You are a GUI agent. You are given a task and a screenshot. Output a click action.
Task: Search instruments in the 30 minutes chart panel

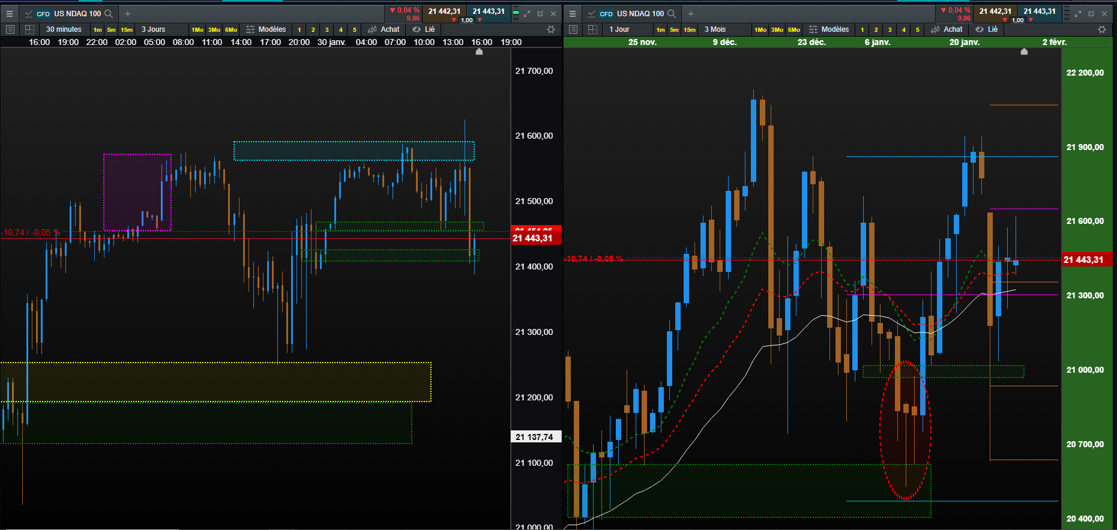[109, 13]
